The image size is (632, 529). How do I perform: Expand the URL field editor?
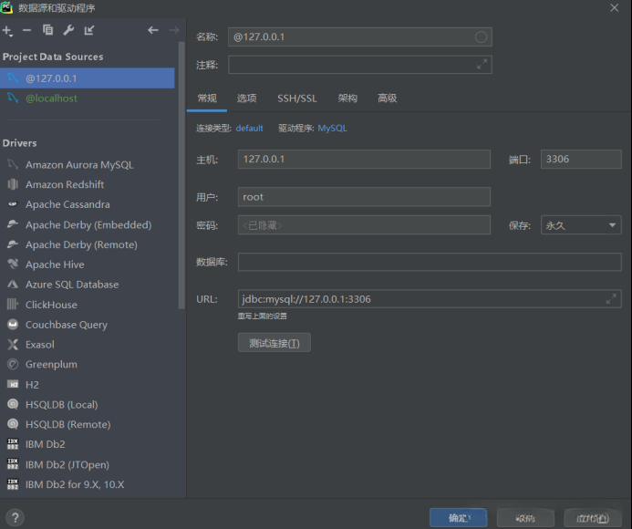point(611,299)
